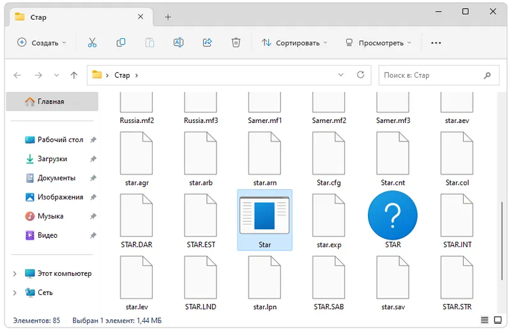Select the star.agr file

click(137, 159)
